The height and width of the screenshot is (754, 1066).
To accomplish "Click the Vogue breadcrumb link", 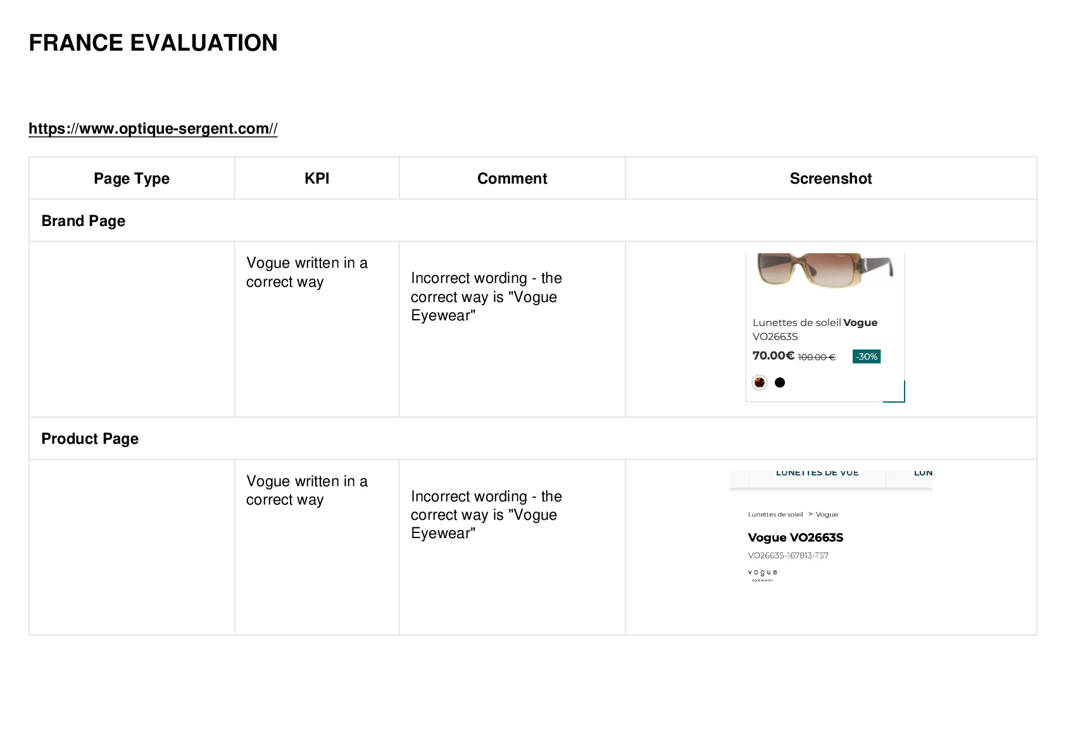I will point(827,514).
